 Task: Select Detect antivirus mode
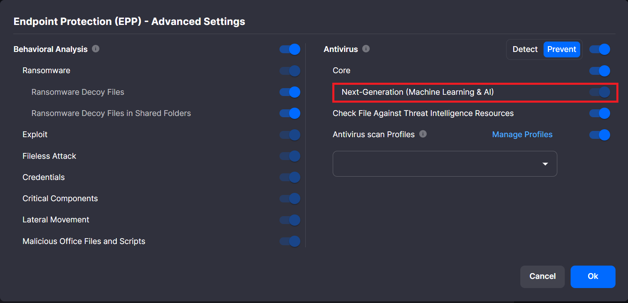(525, 49)
